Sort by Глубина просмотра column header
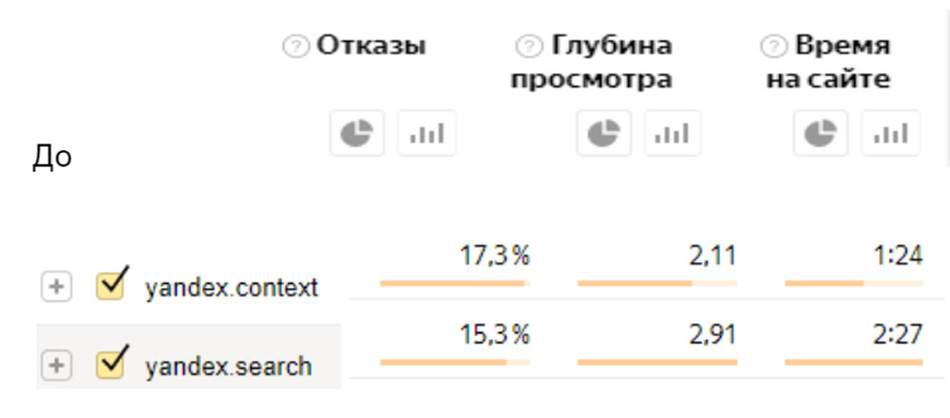 click(x=591, y=63)
